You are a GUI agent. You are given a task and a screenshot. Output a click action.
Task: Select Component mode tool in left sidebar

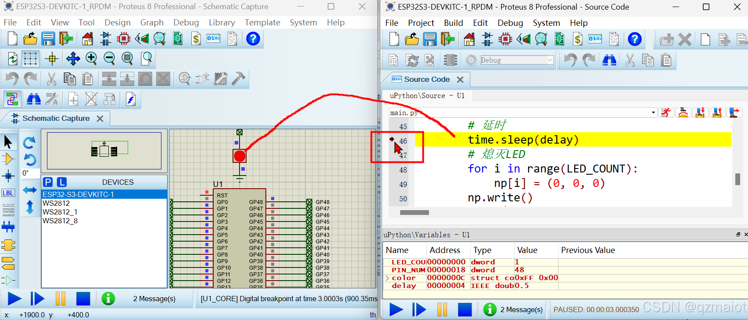(8, 158)
